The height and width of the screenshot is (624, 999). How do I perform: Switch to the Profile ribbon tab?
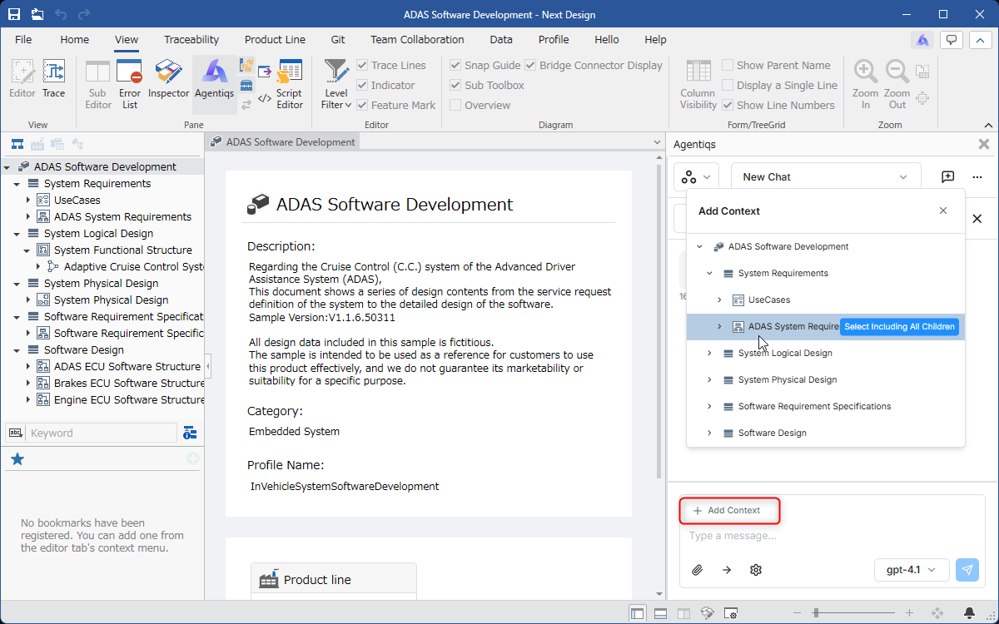pyautogui.click(x=554, y=39)
